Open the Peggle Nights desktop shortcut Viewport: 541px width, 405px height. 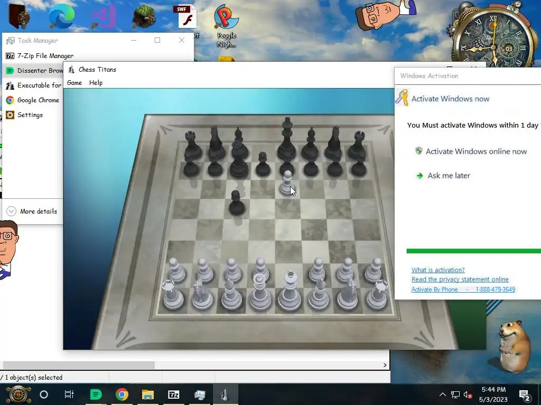[226, 26]
